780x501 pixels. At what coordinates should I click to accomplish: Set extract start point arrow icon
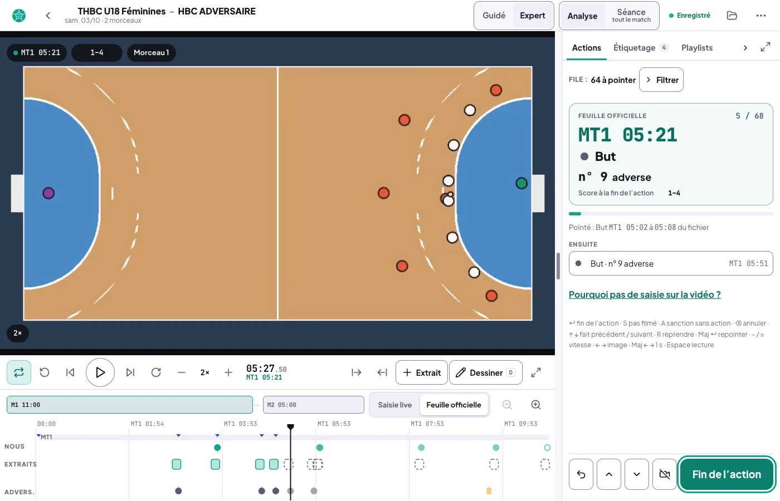click(357, 372)
